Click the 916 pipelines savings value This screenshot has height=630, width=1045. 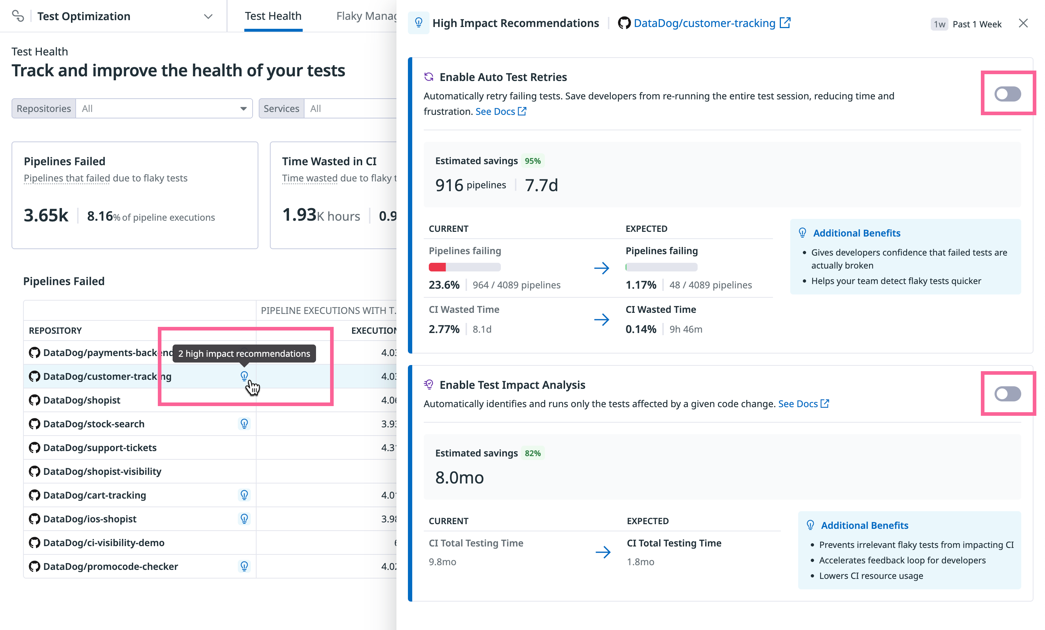(470, 185)
